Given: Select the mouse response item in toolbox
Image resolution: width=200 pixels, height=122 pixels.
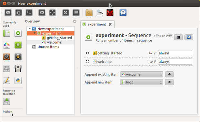Looking at the screenshot, I should [x=18, y=69].
